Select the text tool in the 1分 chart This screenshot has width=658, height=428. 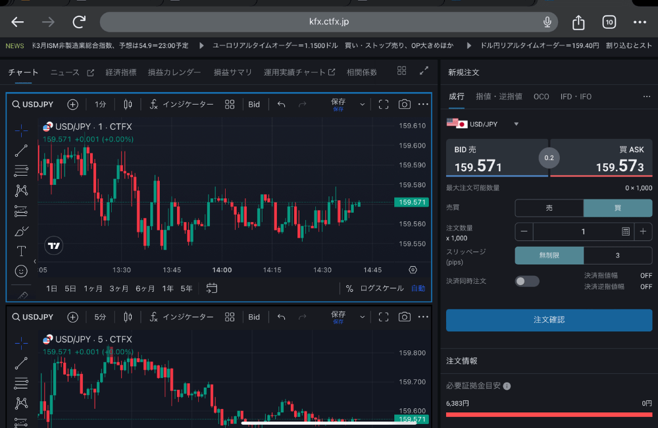[x=21, y=251]
